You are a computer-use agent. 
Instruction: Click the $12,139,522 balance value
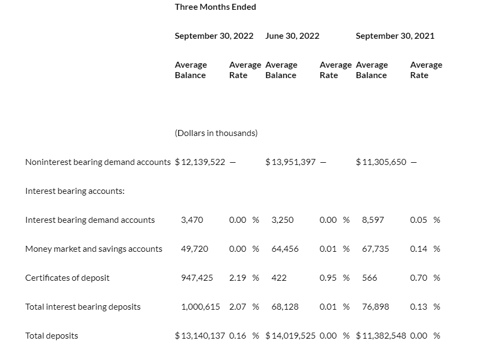200,162
